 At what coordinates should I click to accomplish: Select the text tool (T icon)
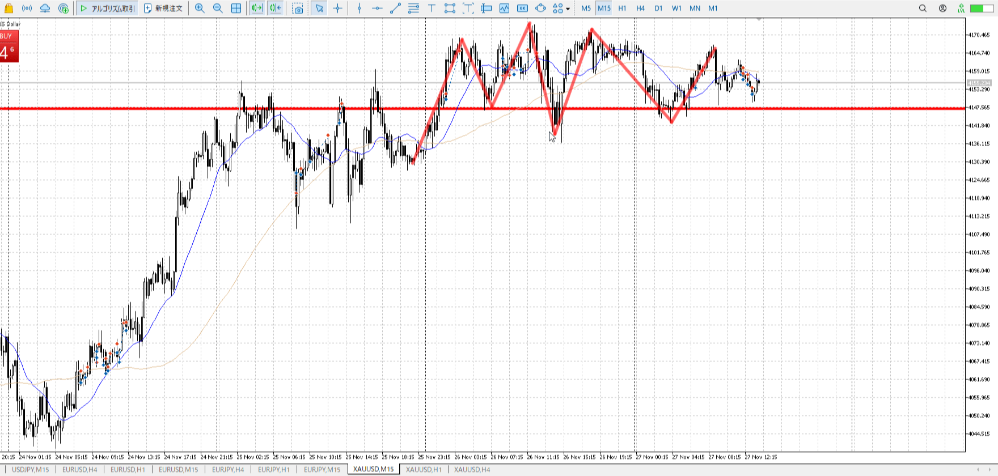432,8
